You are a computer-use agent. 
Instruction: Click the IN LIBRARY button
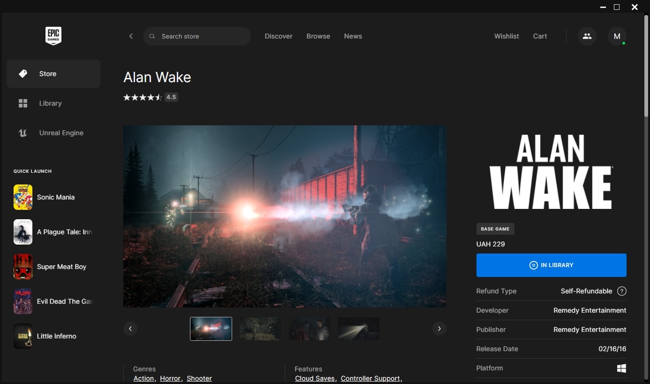tap(552, 265)
